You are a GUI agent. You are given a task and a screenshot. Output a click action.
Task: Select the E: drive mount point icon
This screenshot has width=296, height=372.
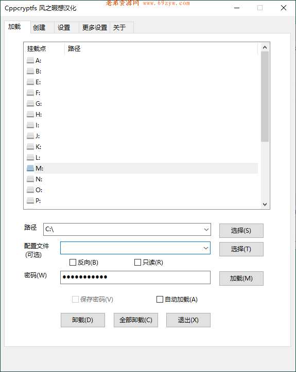[30, 82]
